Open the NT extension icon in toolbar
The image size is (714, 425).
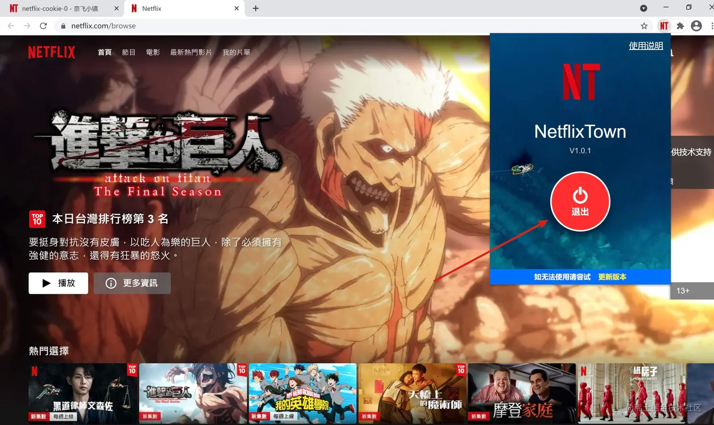[664, 26]
